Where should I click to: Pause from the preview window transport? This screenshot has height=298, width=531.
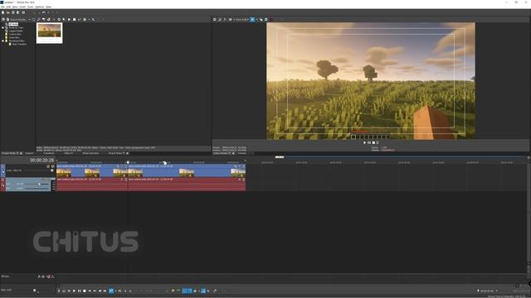point(369,143)
